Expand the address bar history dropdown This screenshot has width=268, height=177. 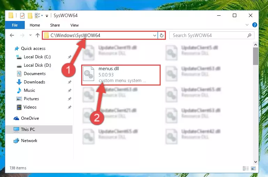[154, 35]
